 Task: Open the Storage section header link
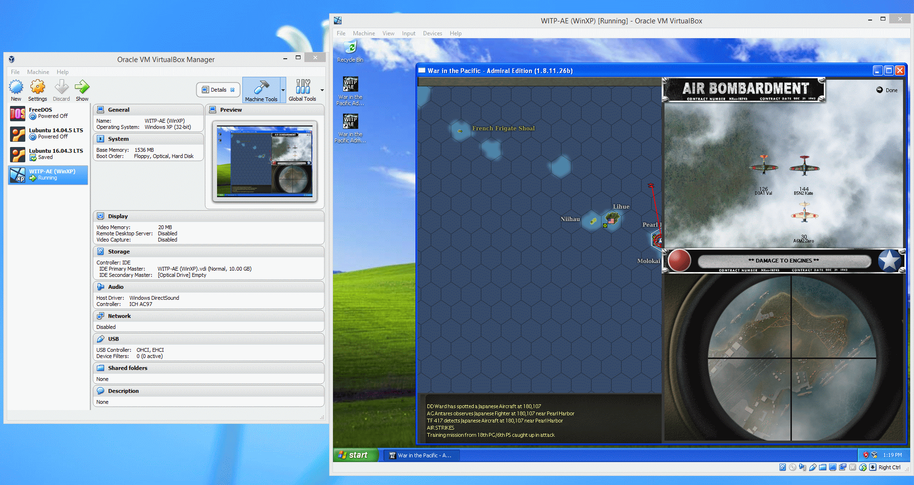point(119,252)
